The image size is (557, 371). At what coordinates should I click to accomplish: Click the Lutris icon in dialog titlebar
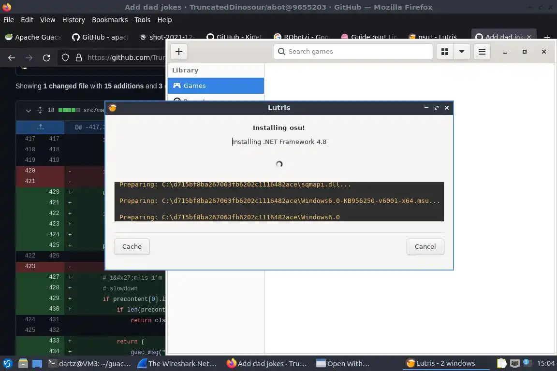[113, 108]
